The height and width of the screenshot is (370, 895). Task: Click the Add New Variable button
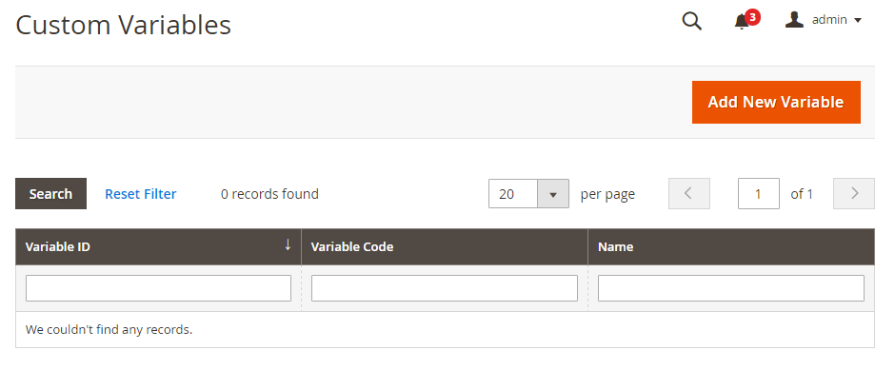coord(776,102)
